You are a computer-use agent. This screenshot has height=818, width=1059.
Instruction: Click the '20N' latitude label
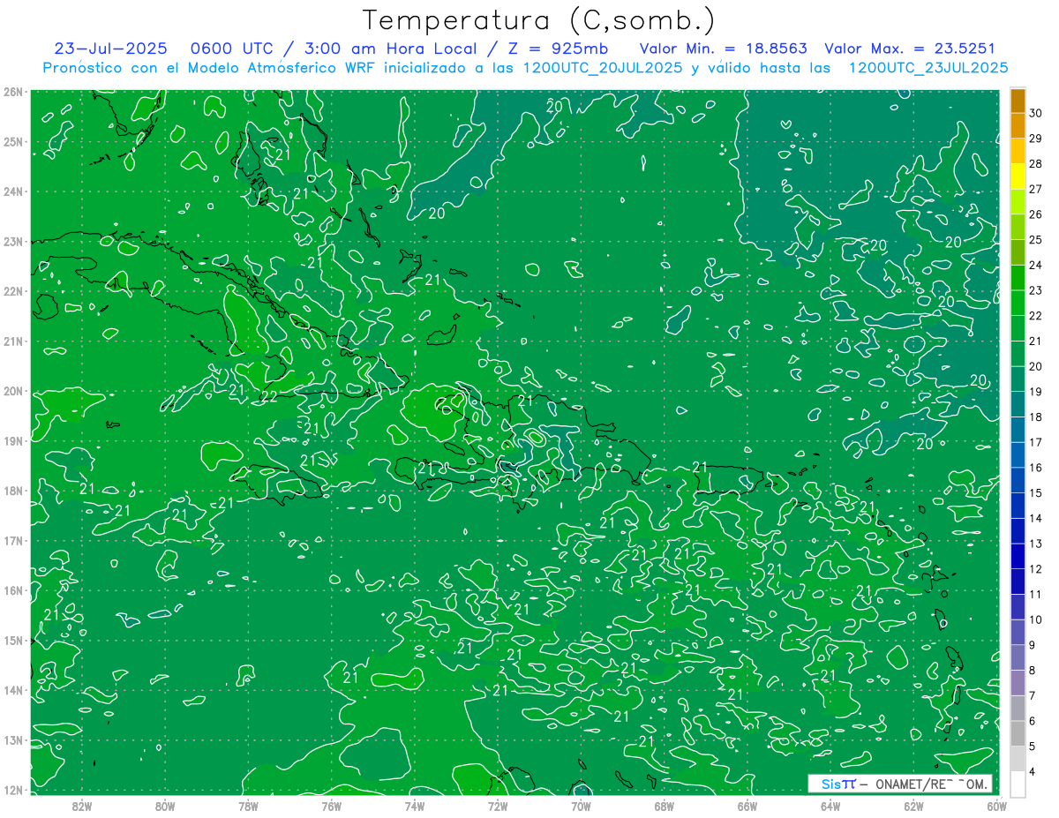[13, 391]
